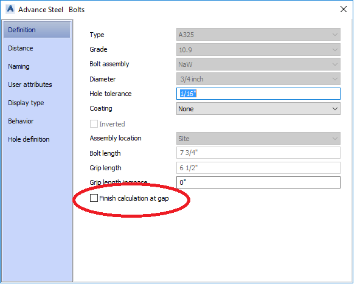
Task: Switch to the Distance tab
Action: (x=21, y=48)
